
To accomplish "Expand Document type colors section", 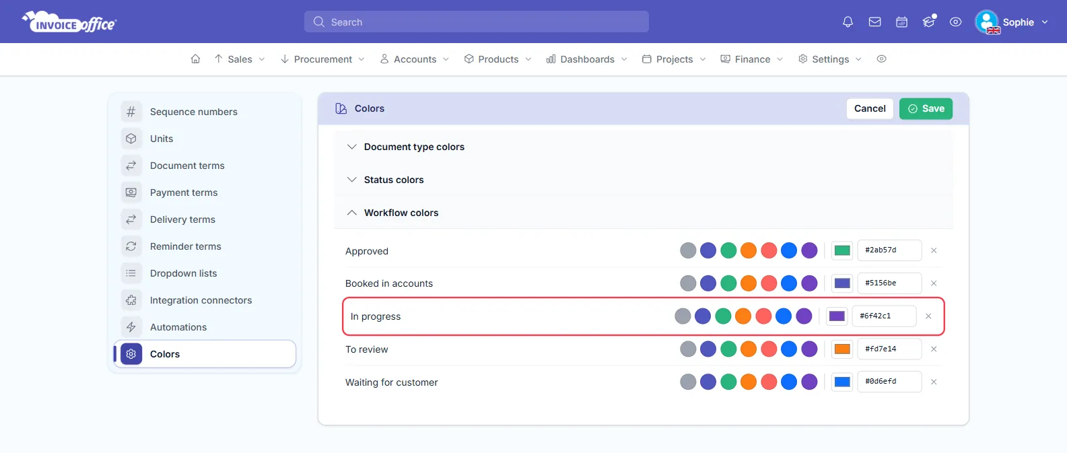I will click(x=644, y=147).
